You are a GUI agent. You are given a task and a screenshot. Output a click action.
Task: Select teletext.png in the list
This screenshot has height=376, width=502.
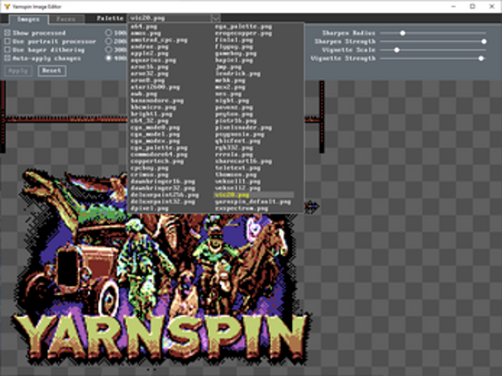coord(238,168)
